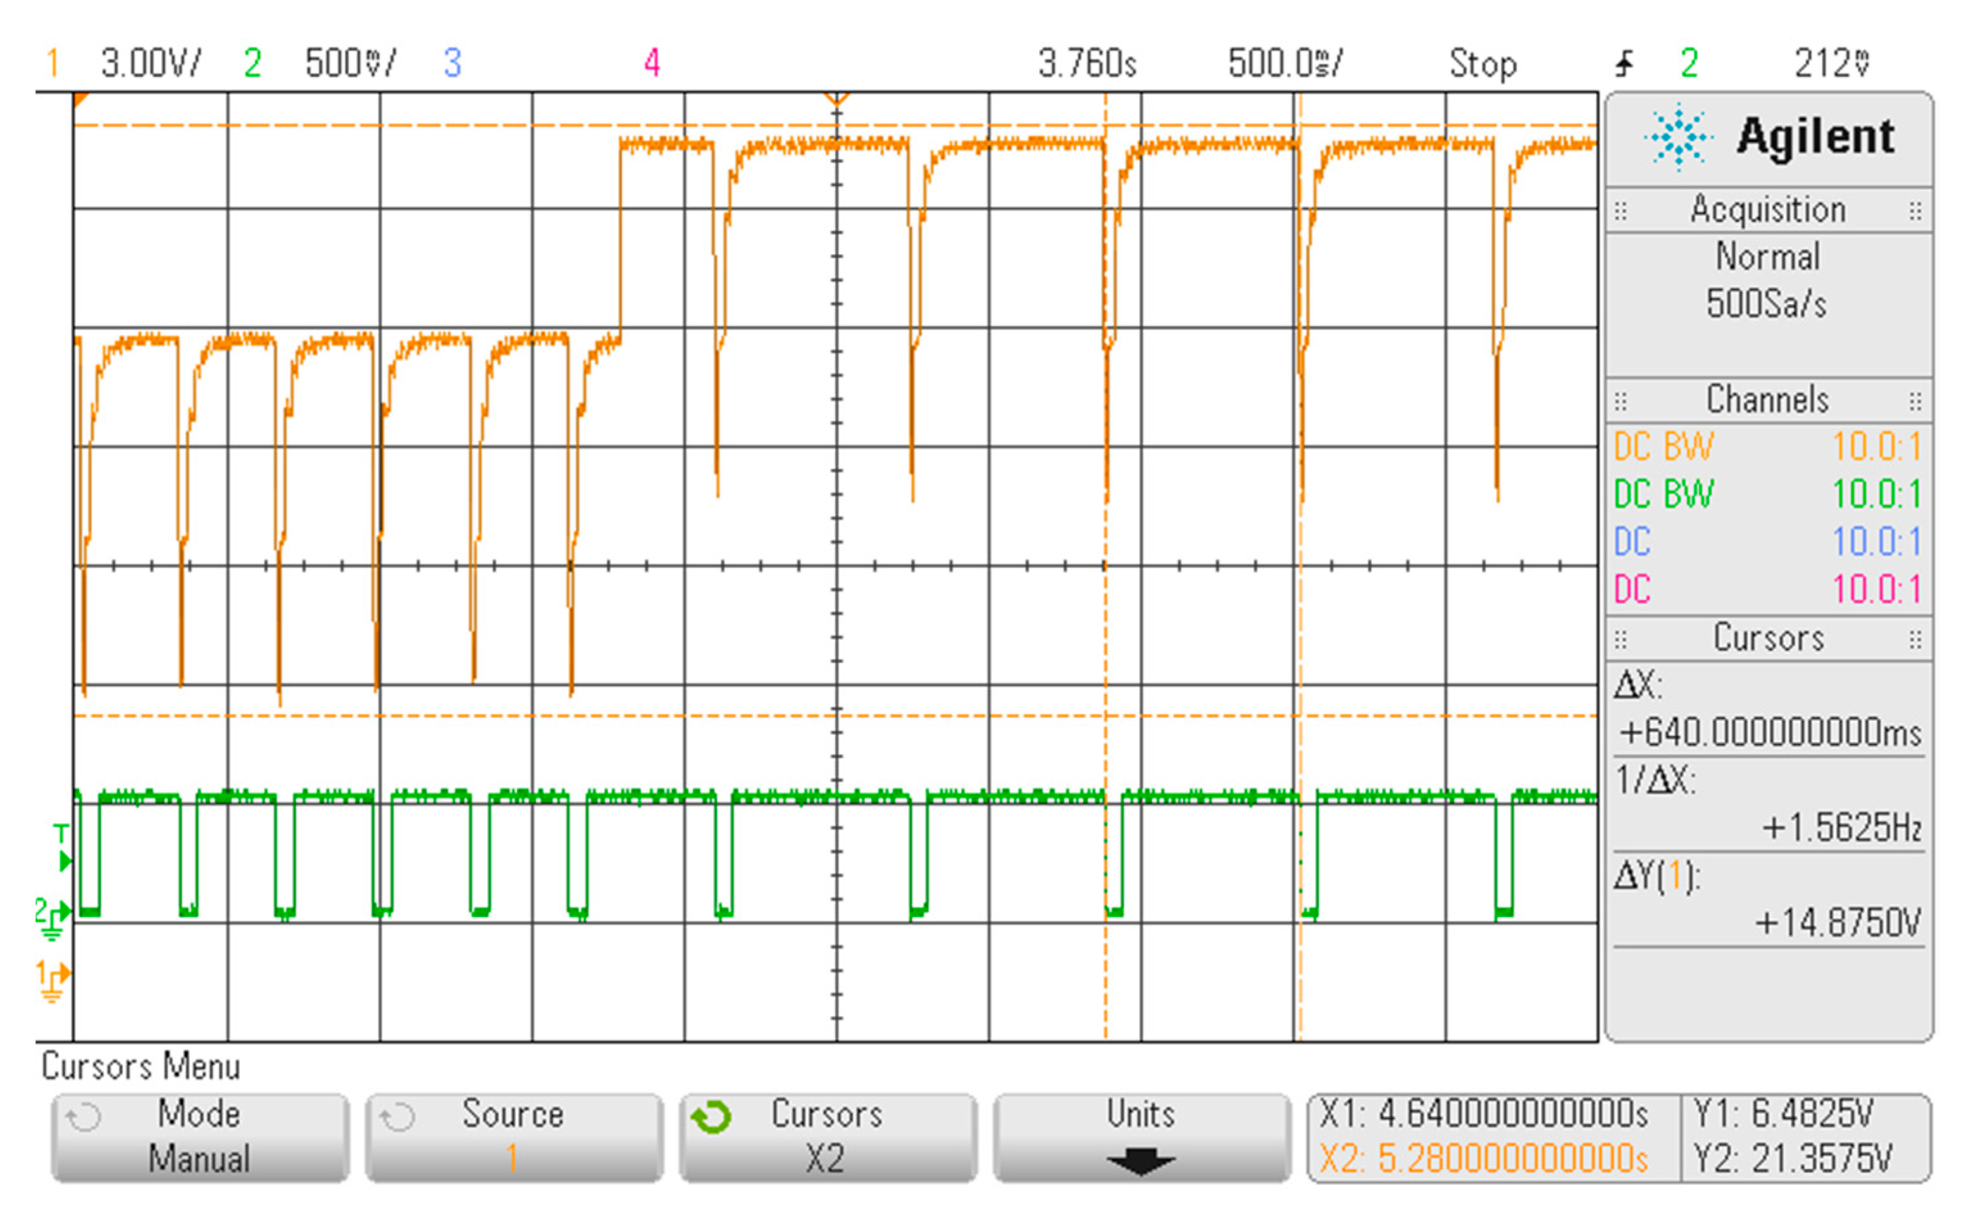Click the blue DC channel 3 row
Viewport: 1963px width, 1207px height.
tap(1767, 542)
